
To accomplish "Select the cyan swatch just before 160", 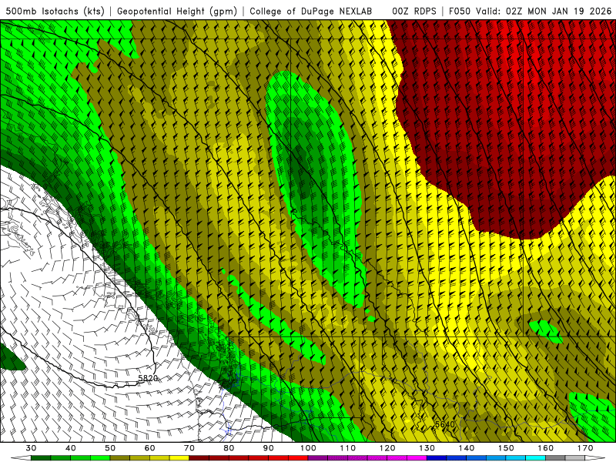I will [535, 458].
